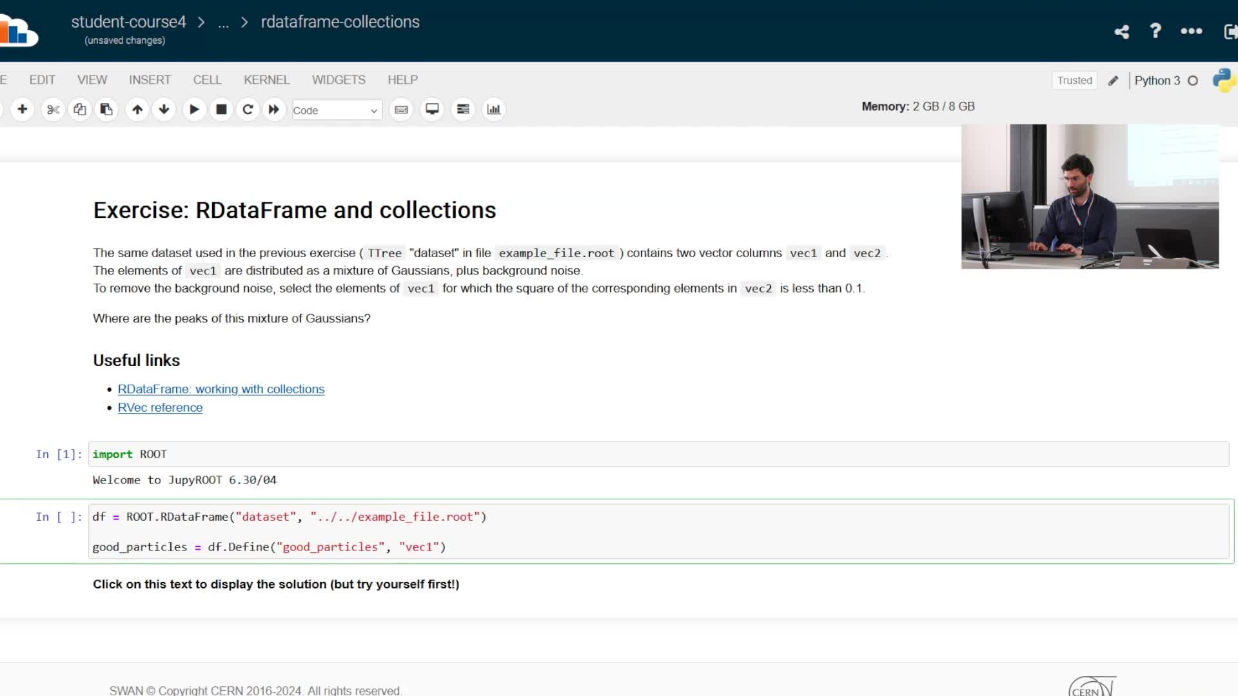Open the RVec reference link
The height and width of the screenshot is (696, 1238).
[160, 407]
